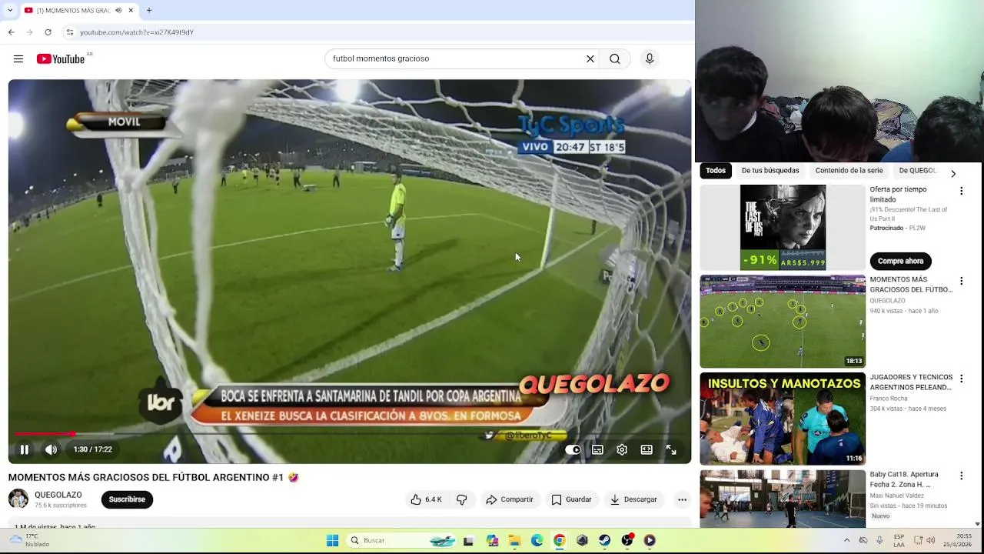Toggle subtitles in the video player
This screenshot has width=984, height=554.
point(597,449)
